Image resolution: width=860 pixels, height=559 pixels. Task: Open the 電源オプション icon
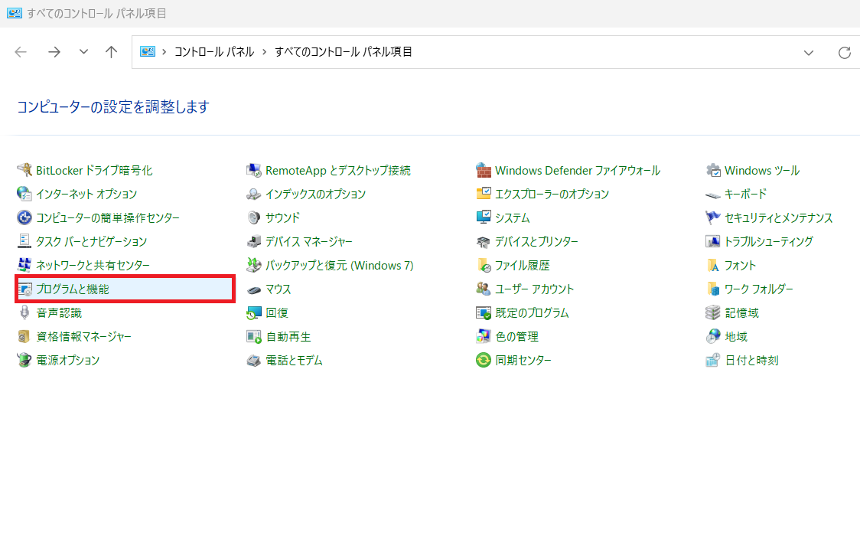point(24,360)
